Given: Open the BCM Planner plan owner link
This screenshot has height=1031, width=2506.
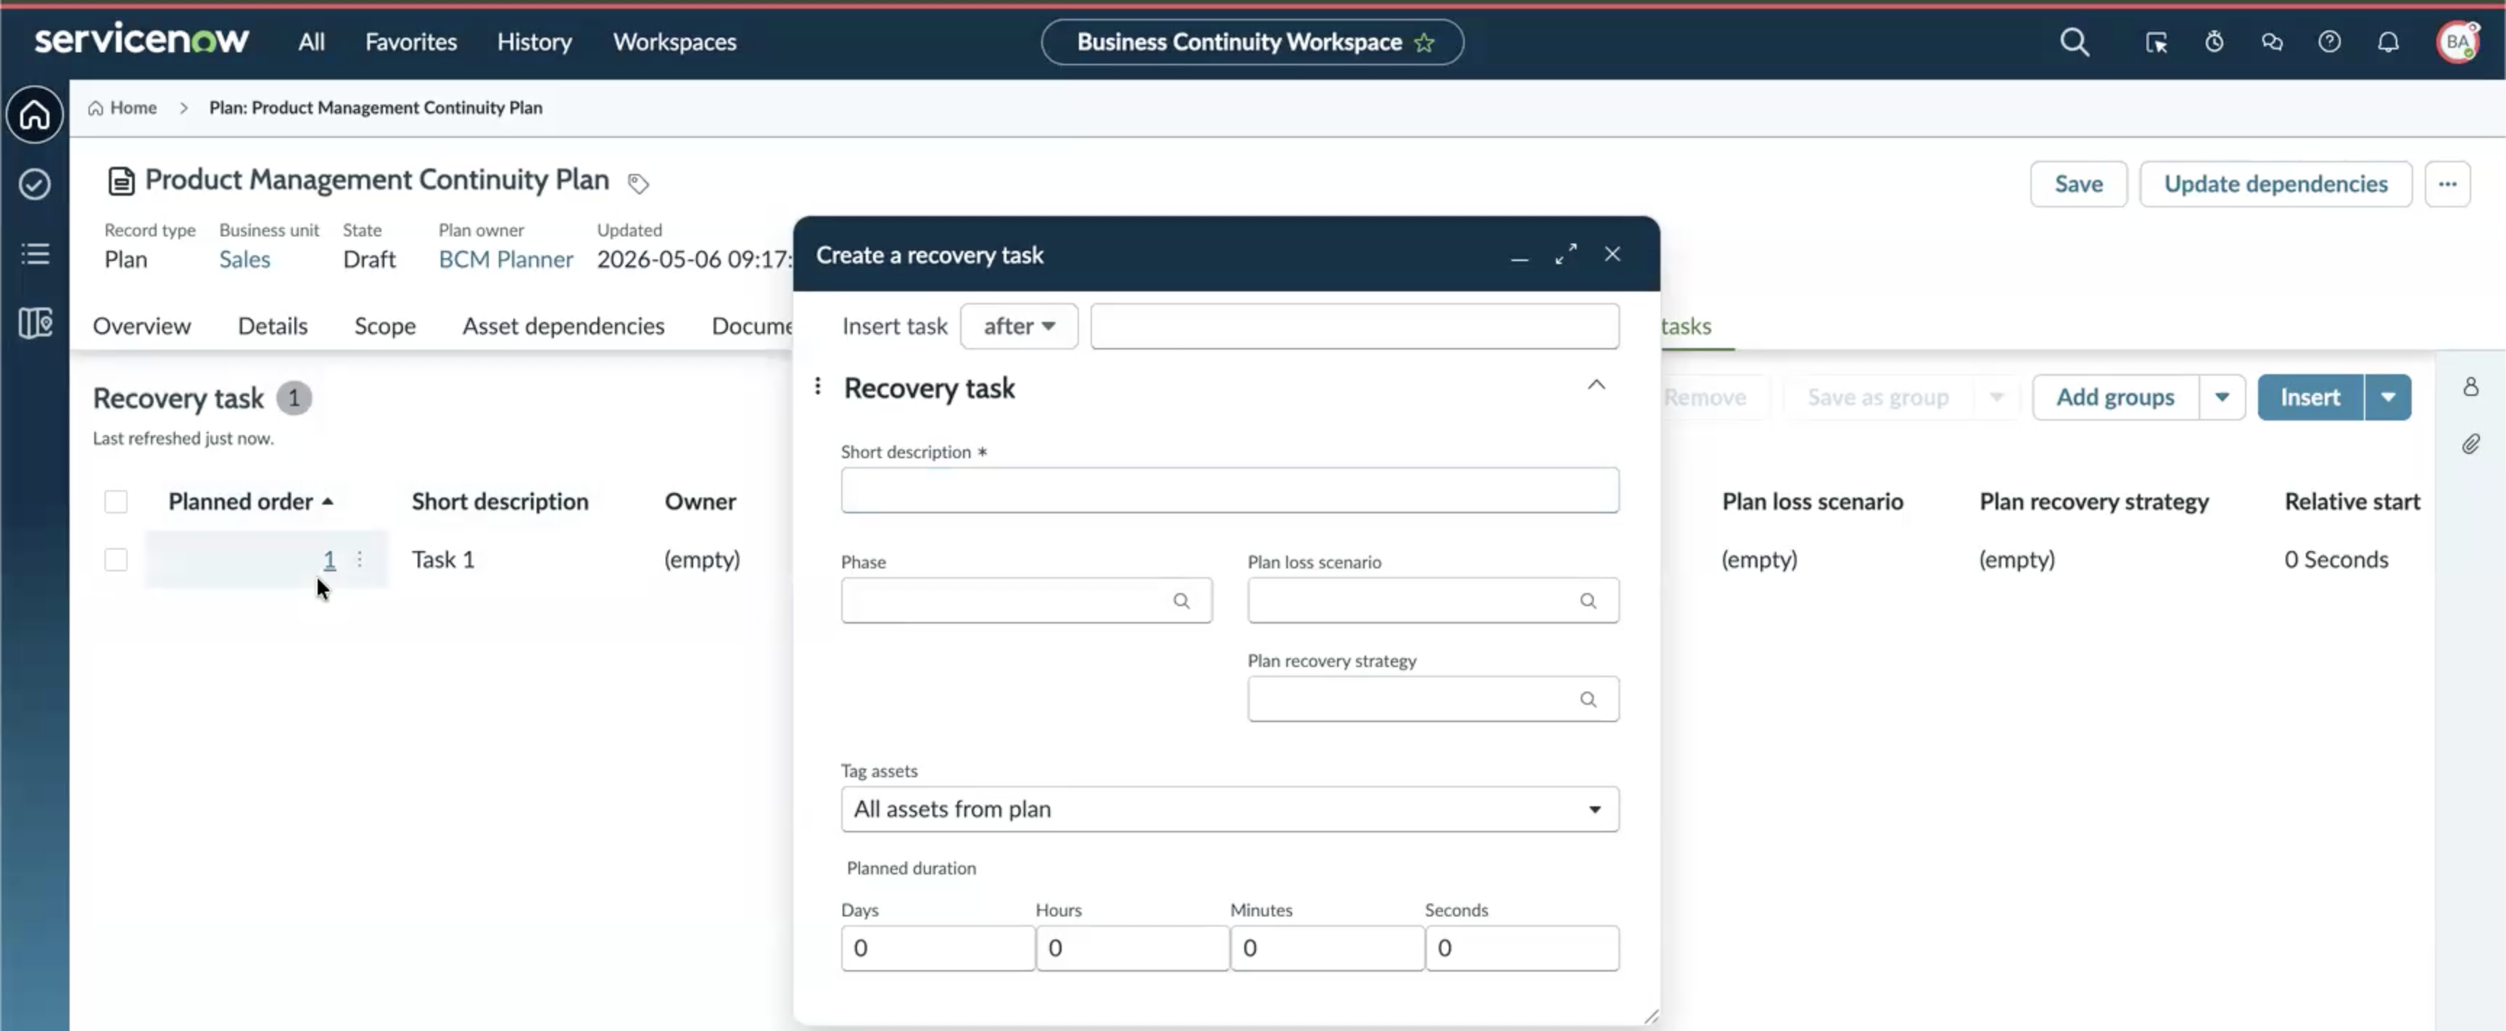Looking at the screenshot, I should (x=506, y=260).
